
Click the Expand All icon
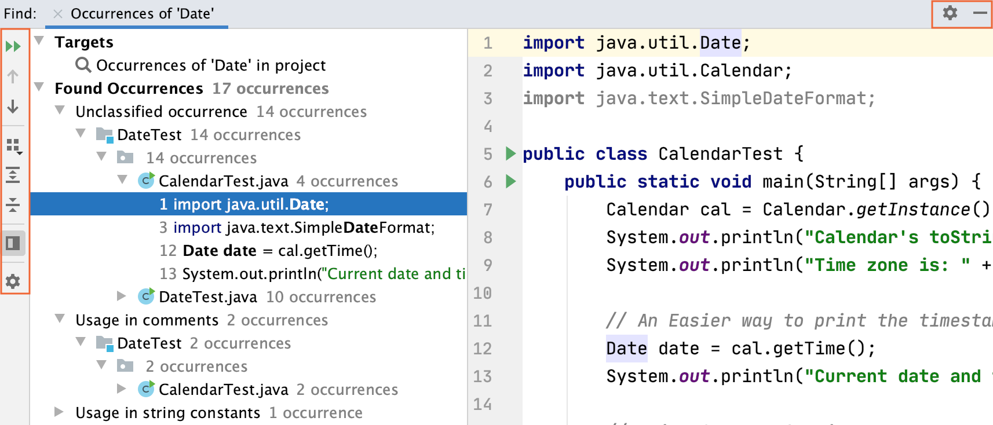pyautogui.click(x=13, y=175)
